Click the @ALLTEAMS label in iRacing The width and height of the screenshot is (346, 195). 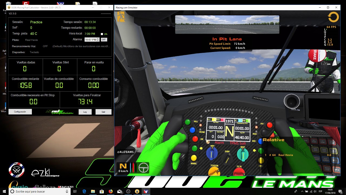(x=125, y=152)
